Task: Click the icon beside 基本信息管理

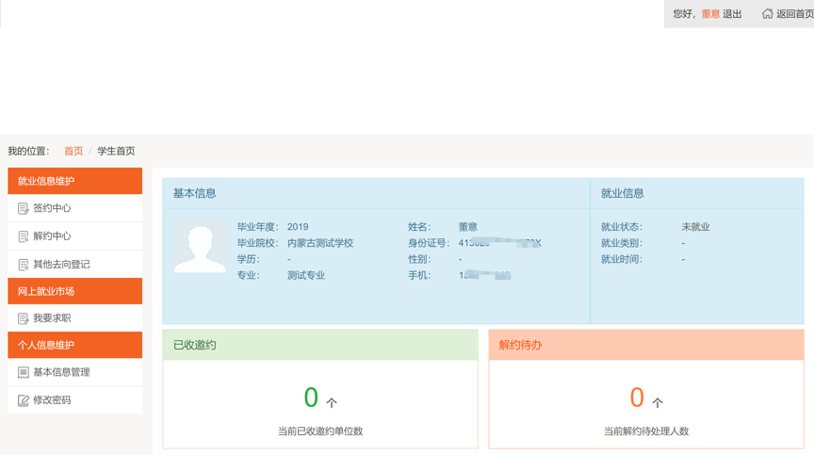Action: point(24,372)
